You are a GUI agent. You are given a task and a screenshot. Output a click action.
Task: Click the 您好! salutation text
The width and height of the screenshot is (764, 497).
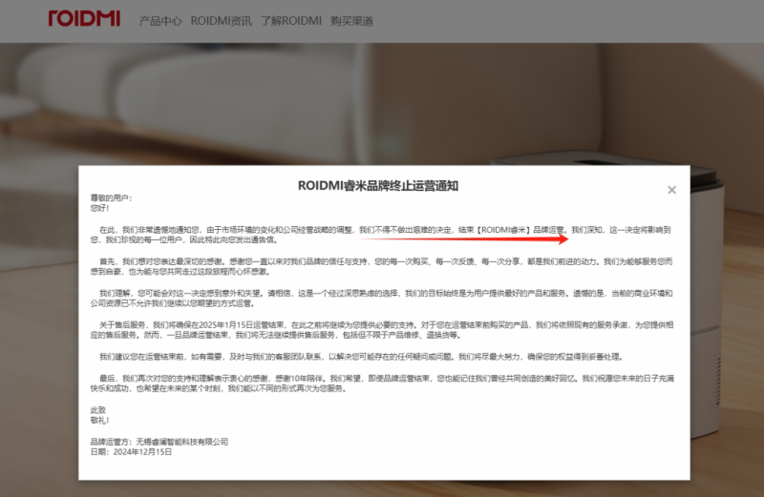tap(100, 208)
